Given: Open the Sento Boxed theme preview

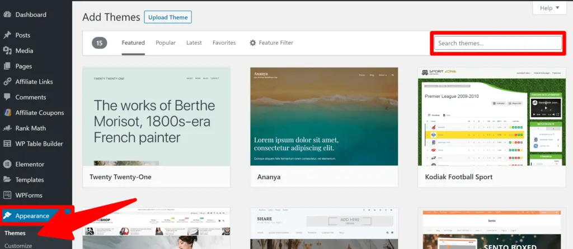Looking at the screenshot, I should pos(491,228).
